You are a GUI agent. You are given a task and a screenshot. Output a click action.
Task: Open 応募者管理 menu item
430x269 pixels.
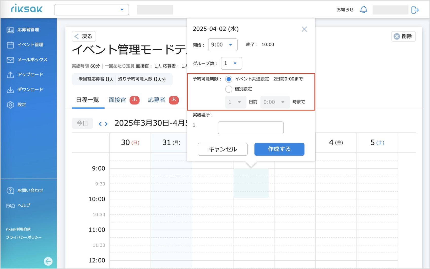pos(28,30)
